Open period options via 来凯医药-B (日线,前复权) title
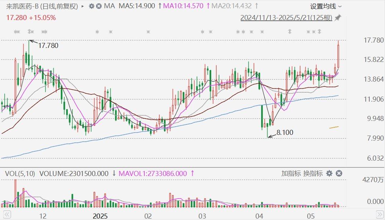Image resolution: width=385 pixels, height=220 pixels. click(42, 6)
